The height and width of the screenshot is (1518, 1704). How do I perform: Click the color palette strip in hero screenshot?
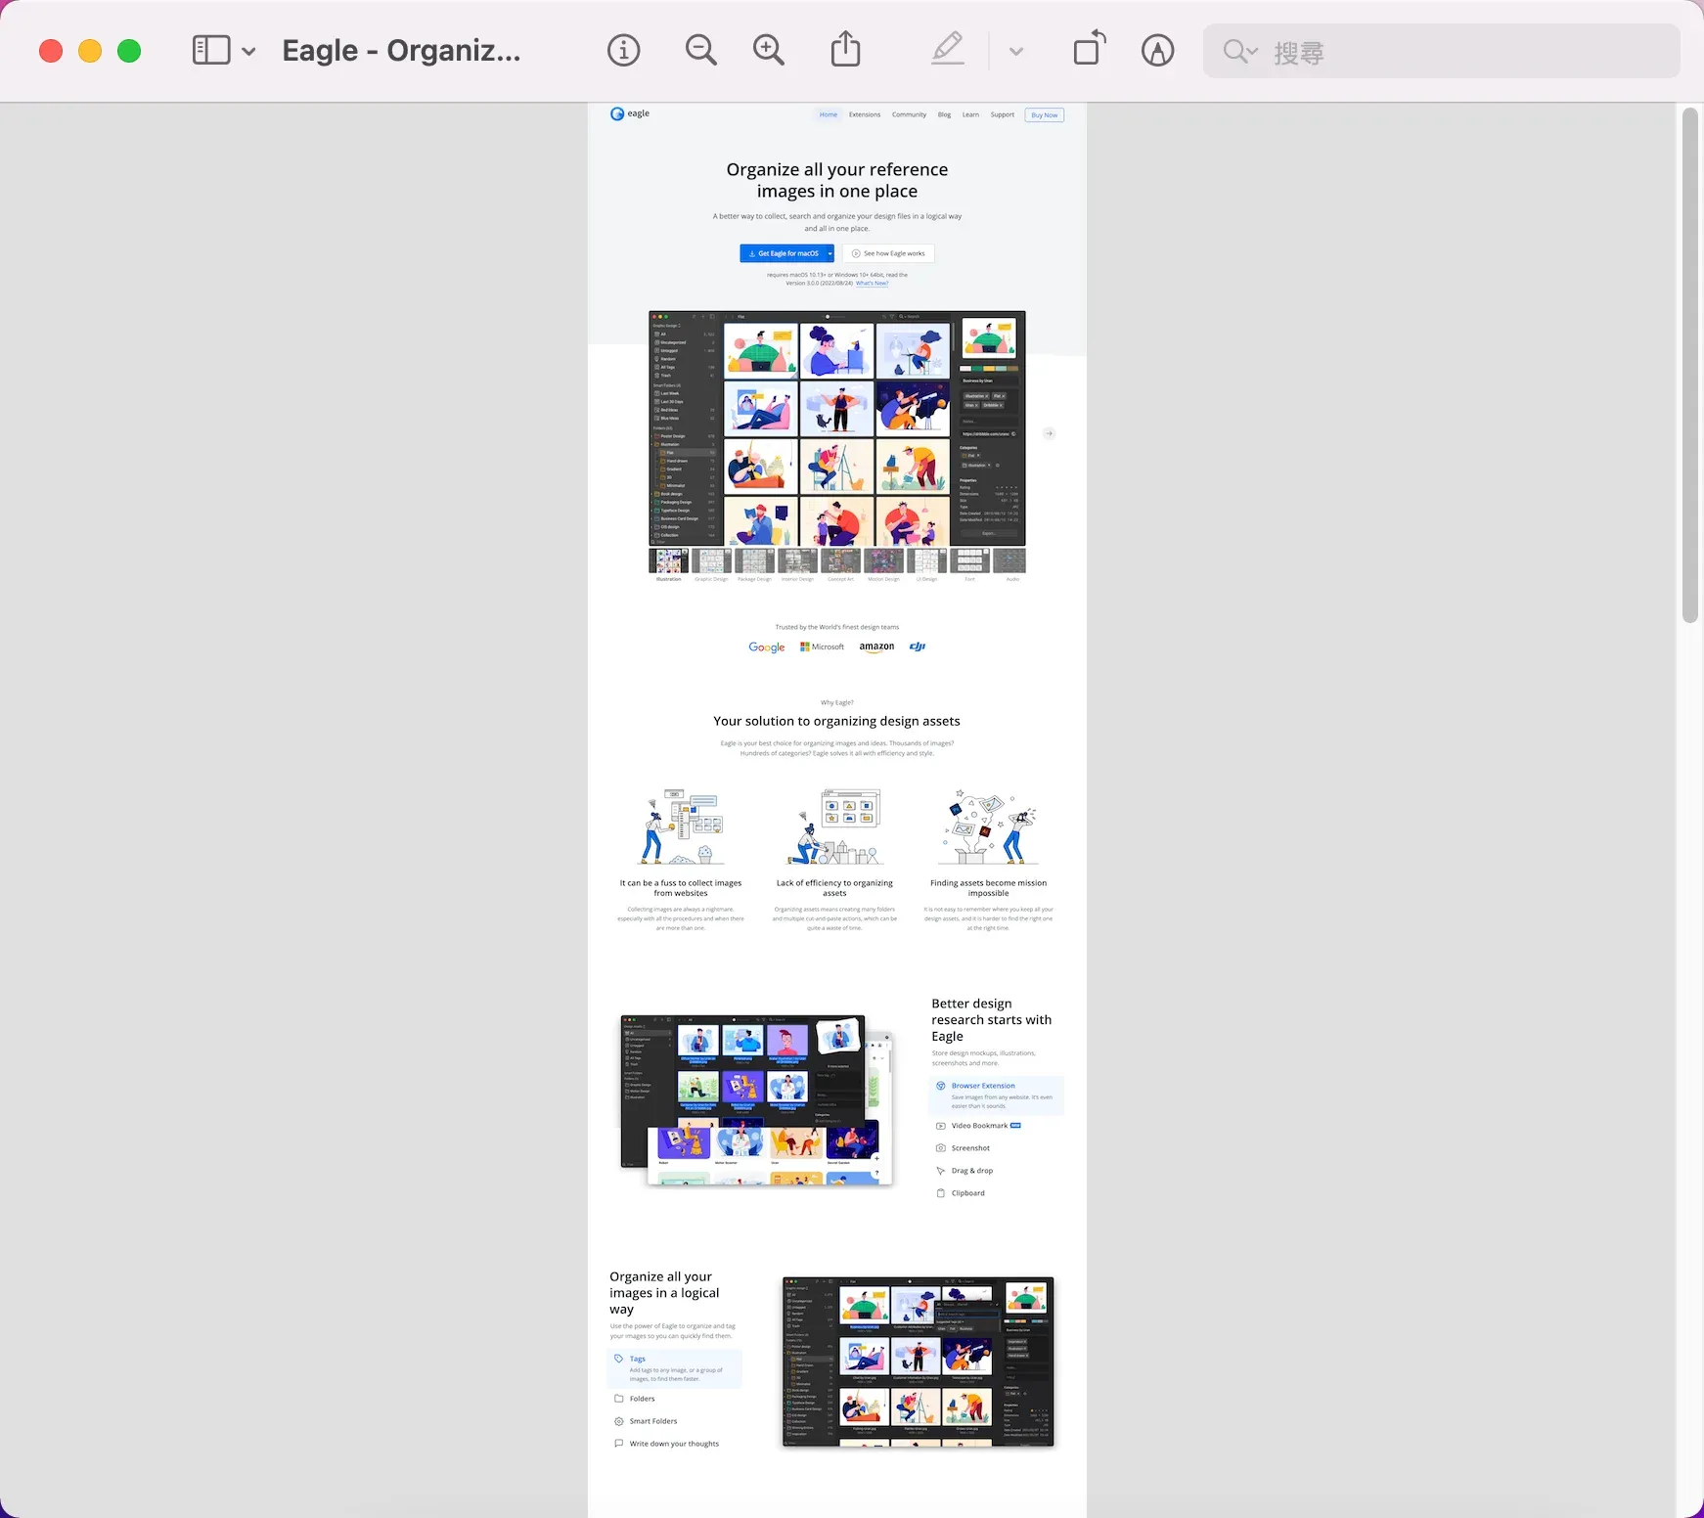click(x=989, y=369)
